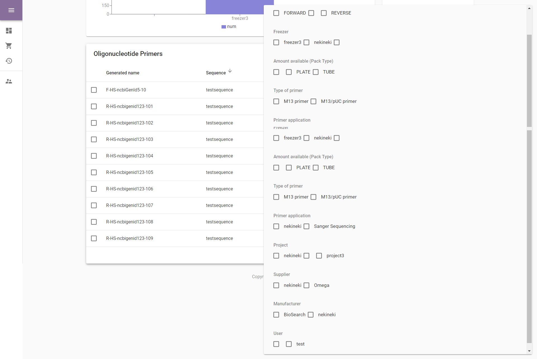Click R-HS-ncbigenid123-107 name cell

click(x=129, y=206)
